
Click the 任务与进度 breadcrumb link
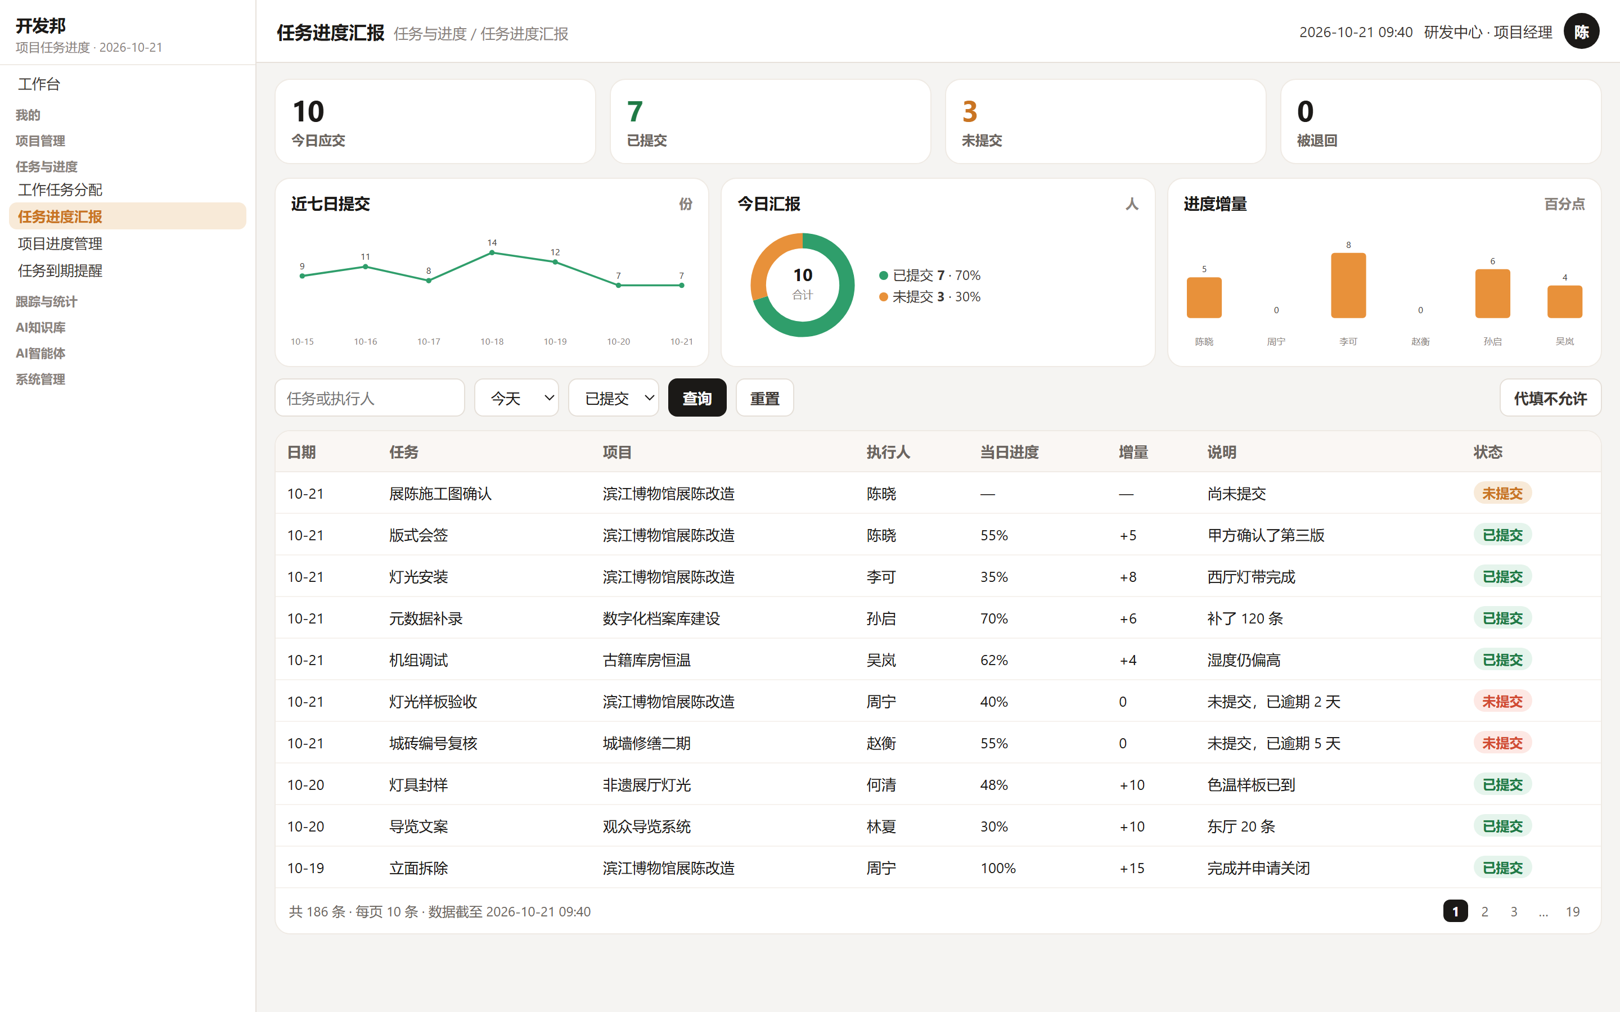(x=430, y=34)
